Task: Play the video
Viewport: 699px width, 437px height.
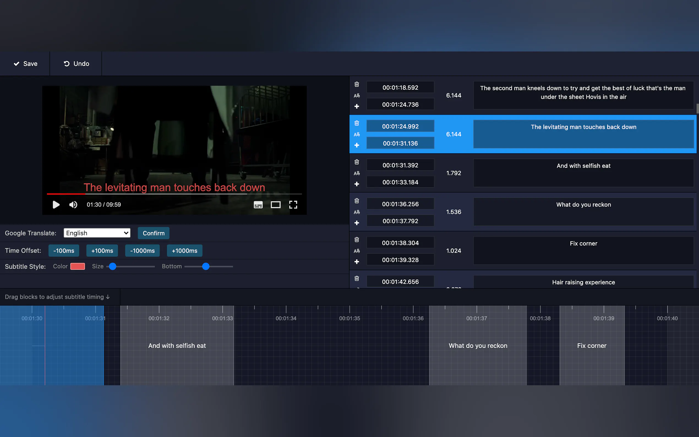Action: tap(56, 205)
